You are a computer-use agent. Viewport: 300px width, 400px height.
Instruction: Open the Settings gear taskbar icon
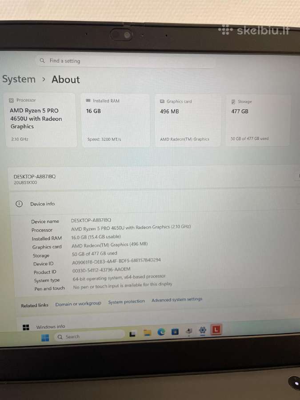tap(203, 330)
